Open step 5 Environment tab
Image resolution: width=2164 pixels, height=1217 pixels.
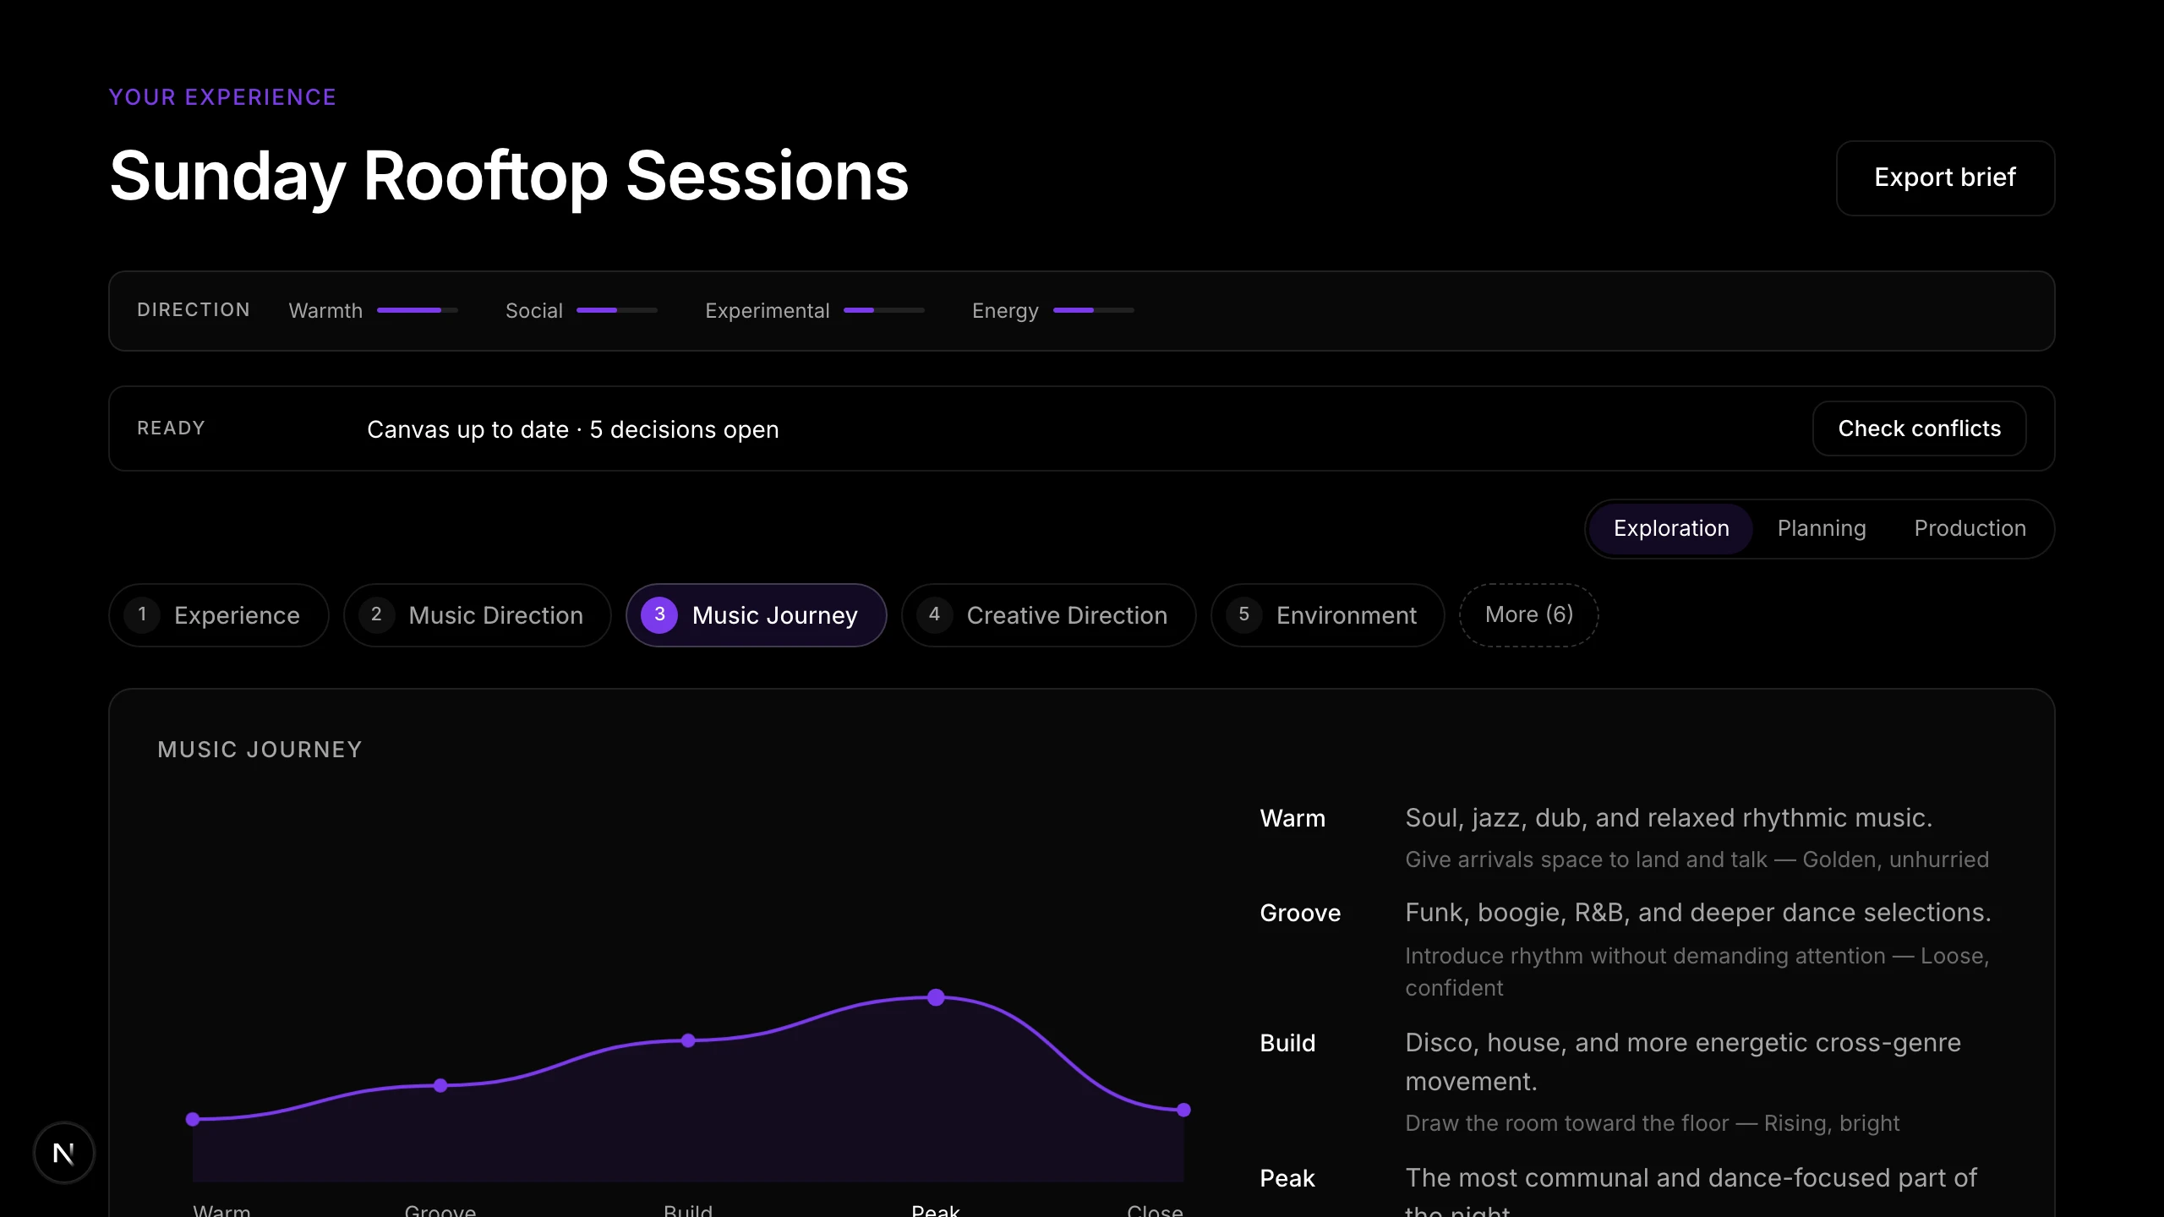(1327, 615)
